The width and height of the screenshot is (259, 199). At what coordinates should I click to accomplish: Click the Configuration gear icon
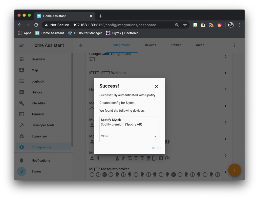click(x=22, y=147)
